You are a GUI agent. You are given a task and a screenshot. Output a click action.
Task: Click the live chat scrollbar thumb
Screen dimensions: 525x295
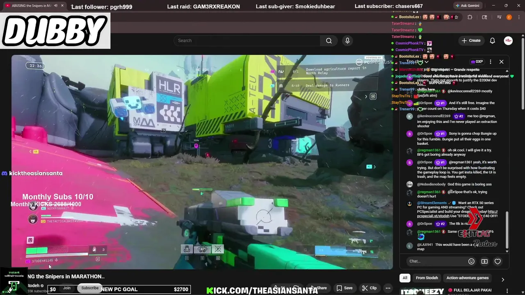(x=507, y=229)
